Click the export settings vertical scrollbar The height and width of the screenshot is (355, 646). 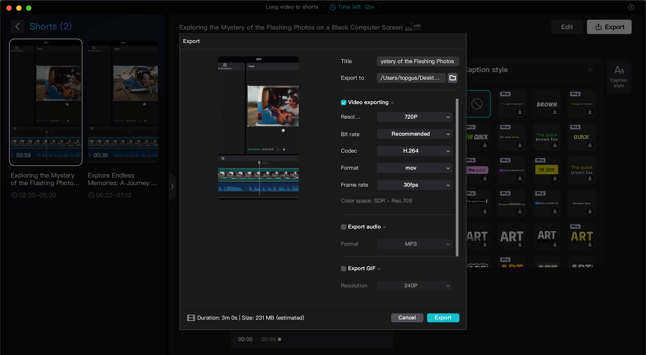tap(457, 177)
